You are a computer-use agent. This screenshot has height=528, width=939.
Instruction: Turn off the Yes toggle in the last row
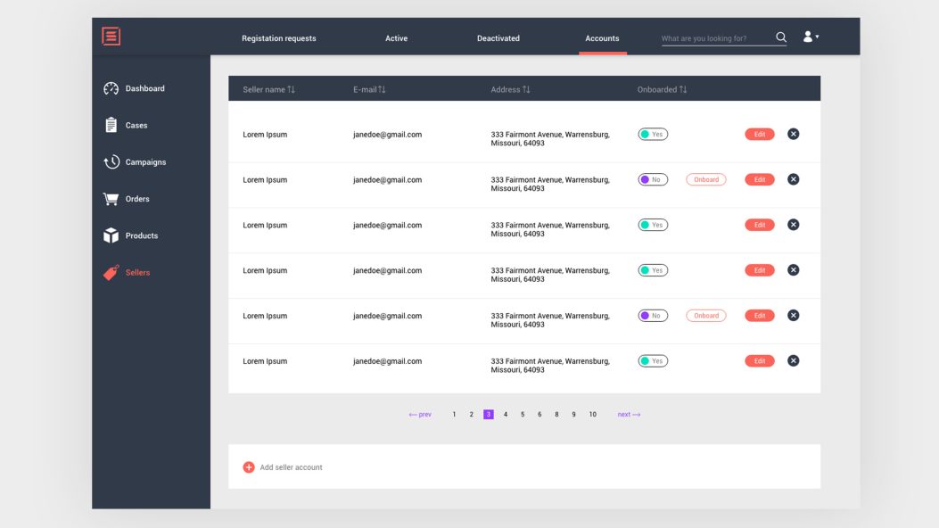pyautogui.click(x=652, y=360)
